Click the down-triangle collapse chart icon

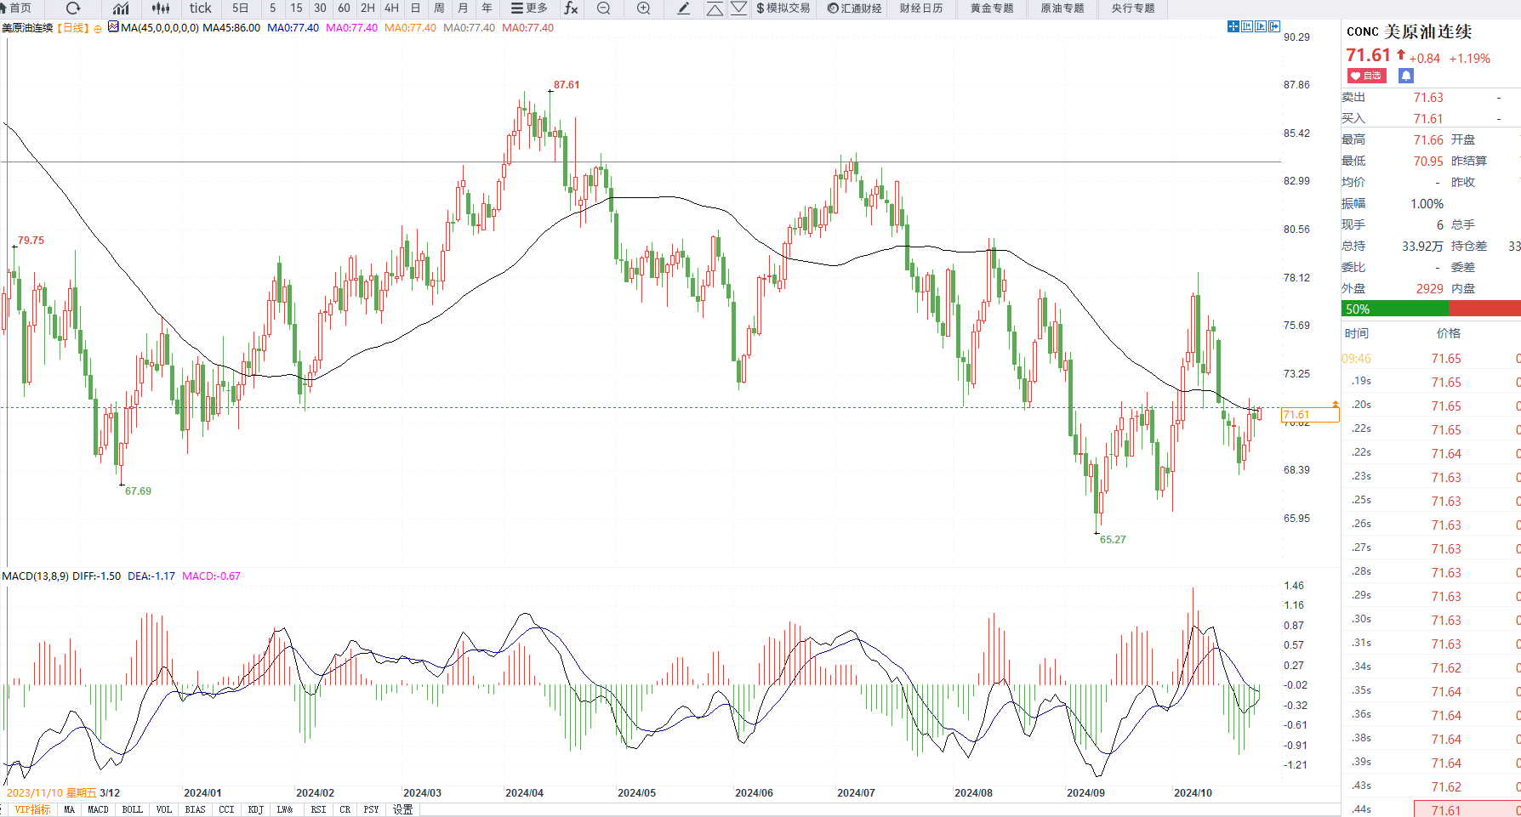pos(738,9)
